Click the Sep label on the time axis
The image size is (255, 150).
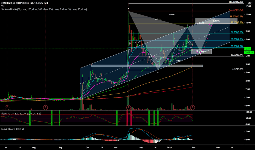(x=60, y=148)
